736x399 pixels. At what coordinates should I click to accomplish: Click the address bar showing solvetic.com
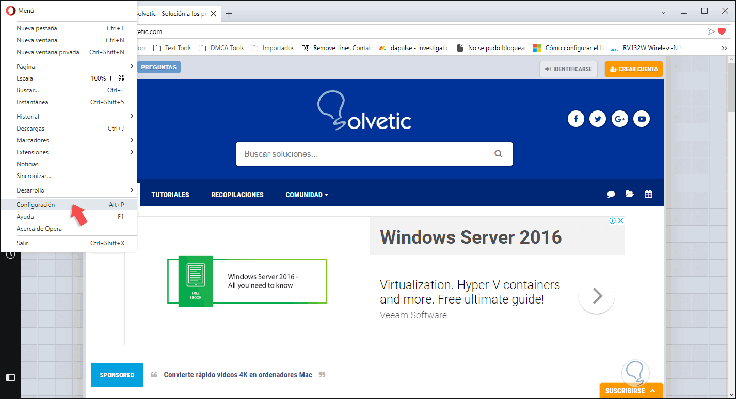pos(421,31)
